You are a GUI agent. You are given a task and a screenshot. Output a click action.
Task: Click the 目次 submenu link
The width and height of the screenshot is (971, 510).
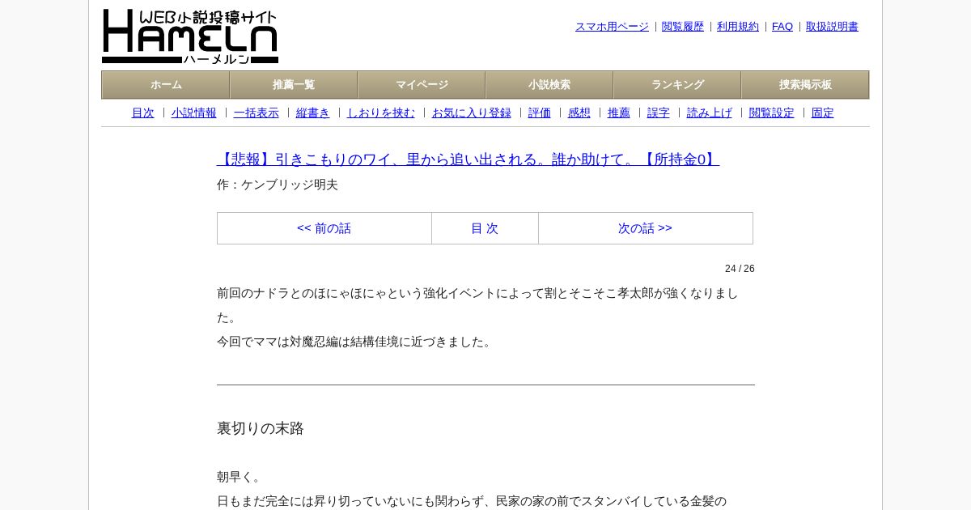tap(143, 113)
